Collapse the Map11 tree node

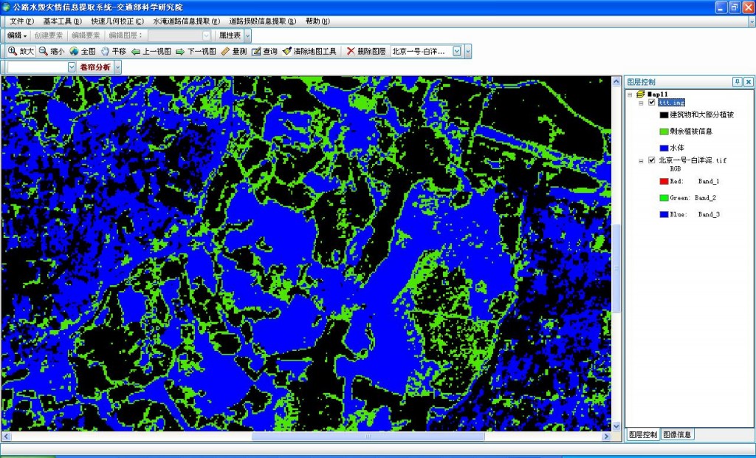click(x=630, y=95)
